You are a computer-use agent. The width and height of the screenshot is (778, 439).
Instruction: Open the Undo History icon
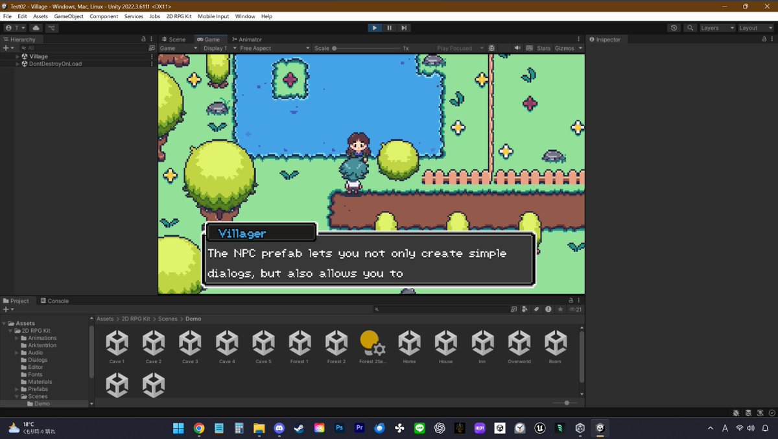(x=674, y=28)
